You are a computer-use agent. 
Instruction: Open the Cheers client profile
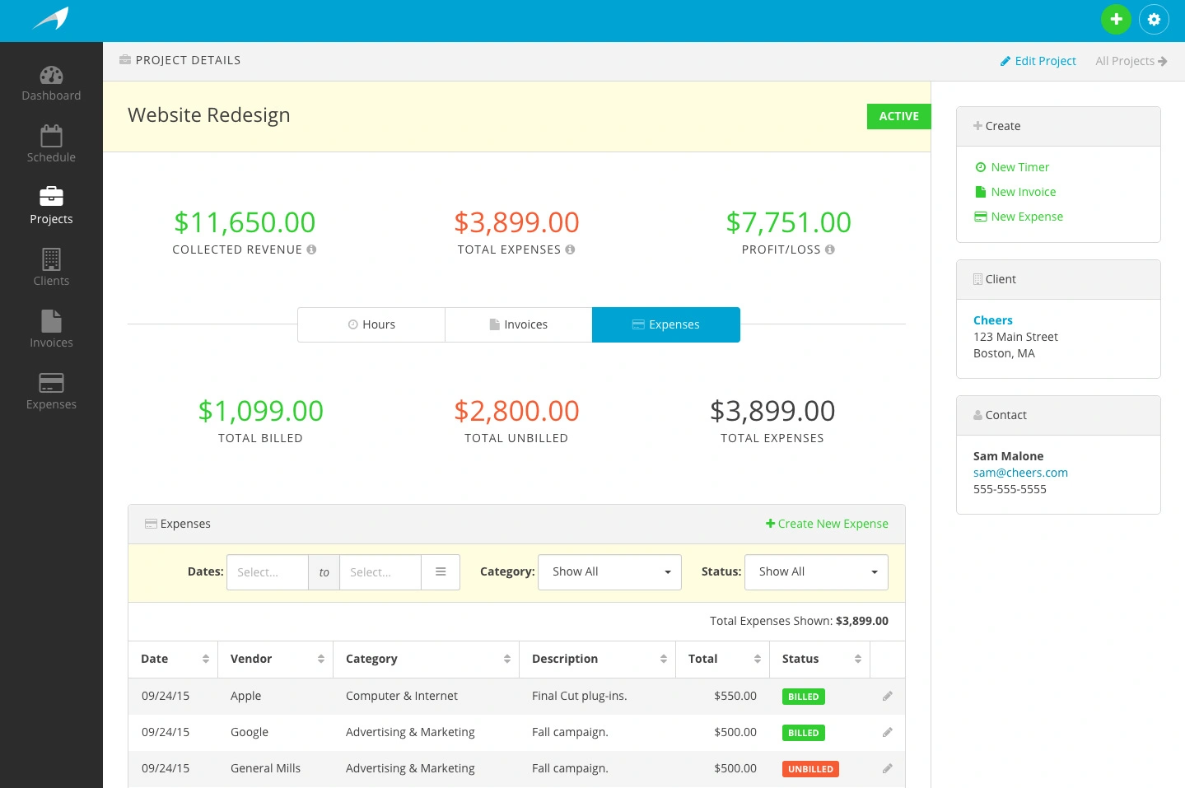tap(992, 319)
